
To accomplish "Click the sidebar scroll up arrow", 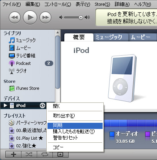I will [58, 33].
